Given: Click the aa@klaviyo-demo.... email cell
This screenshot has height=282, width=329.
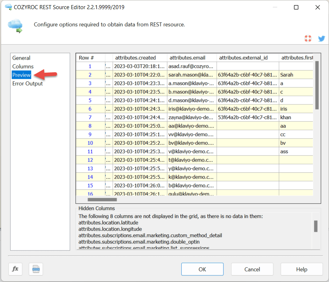Looking at the screenshot, I should (x=192, y=126).
